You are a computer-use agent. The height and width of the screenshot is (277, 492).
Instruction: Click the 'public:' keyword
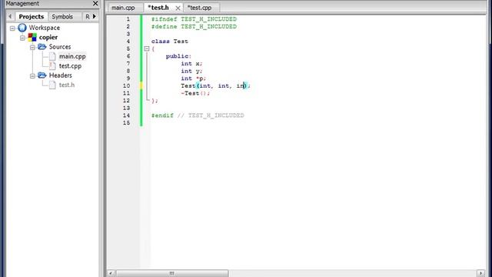[178, 56]
